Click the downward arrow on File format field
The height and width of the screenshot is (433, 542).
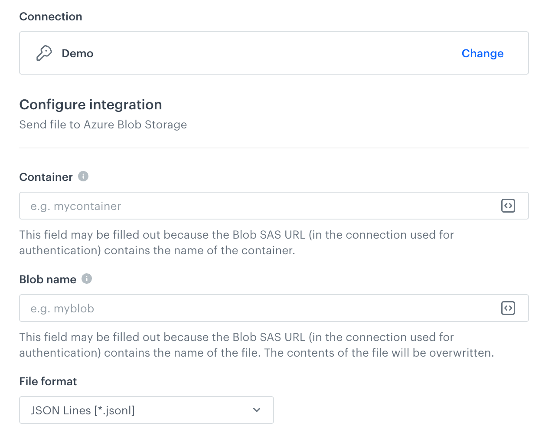256,410
